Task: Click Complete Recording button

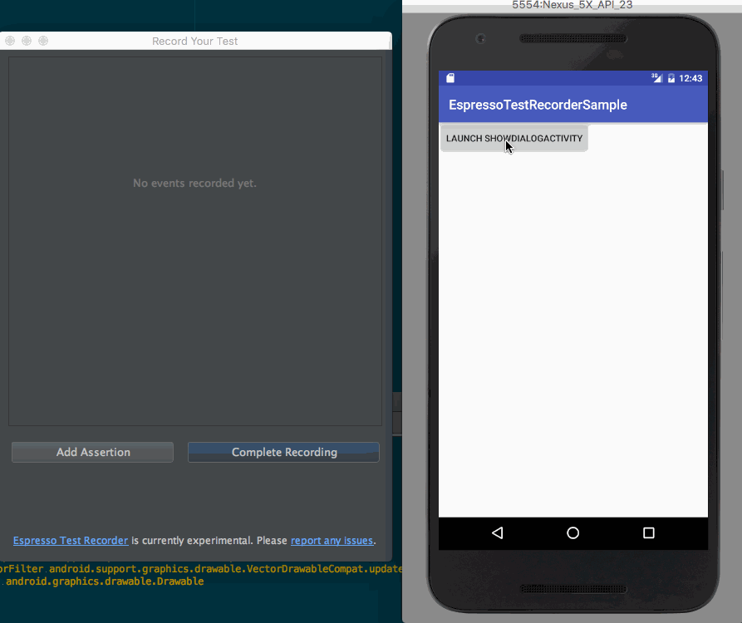Action: point(283,452)
